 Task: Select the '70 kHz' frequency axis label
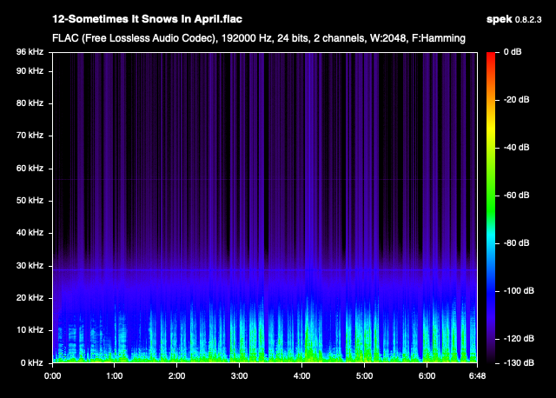(30, 136)
